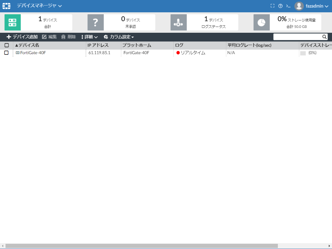Open the help question mark icon

tap(280, 6)
